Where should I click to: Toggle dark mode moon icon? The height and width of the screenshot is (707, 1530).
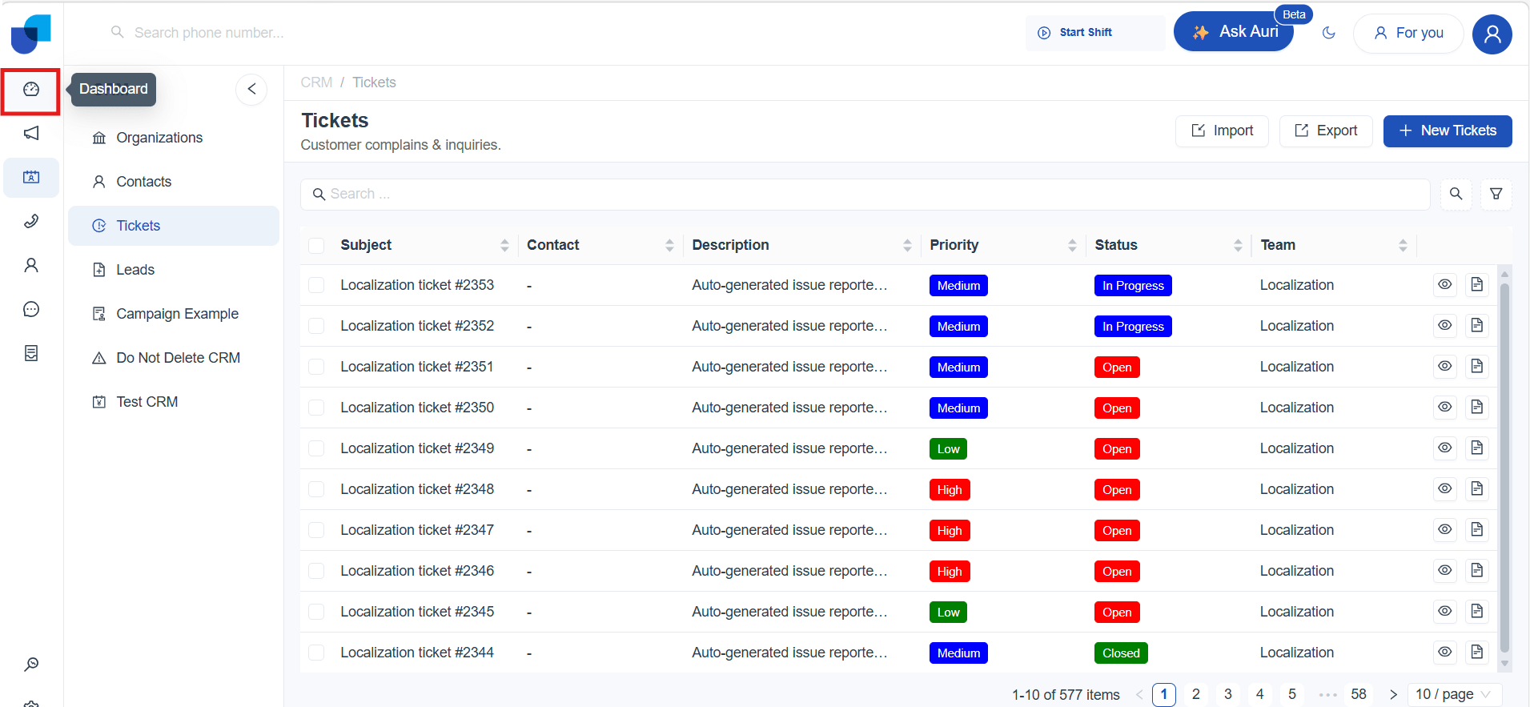coord(1329,33)
